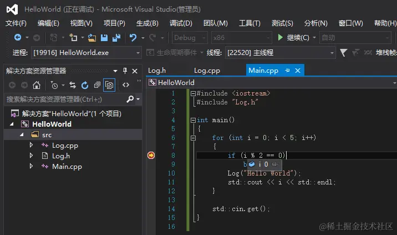This screenshot has width=397, height=235.
Task: Click the search magnifier in Solution Explorer
Action: [x=130, y=99]
